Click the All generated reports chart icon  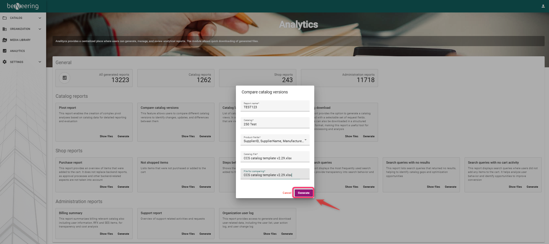pyautogui.click(x=64, y=78)
